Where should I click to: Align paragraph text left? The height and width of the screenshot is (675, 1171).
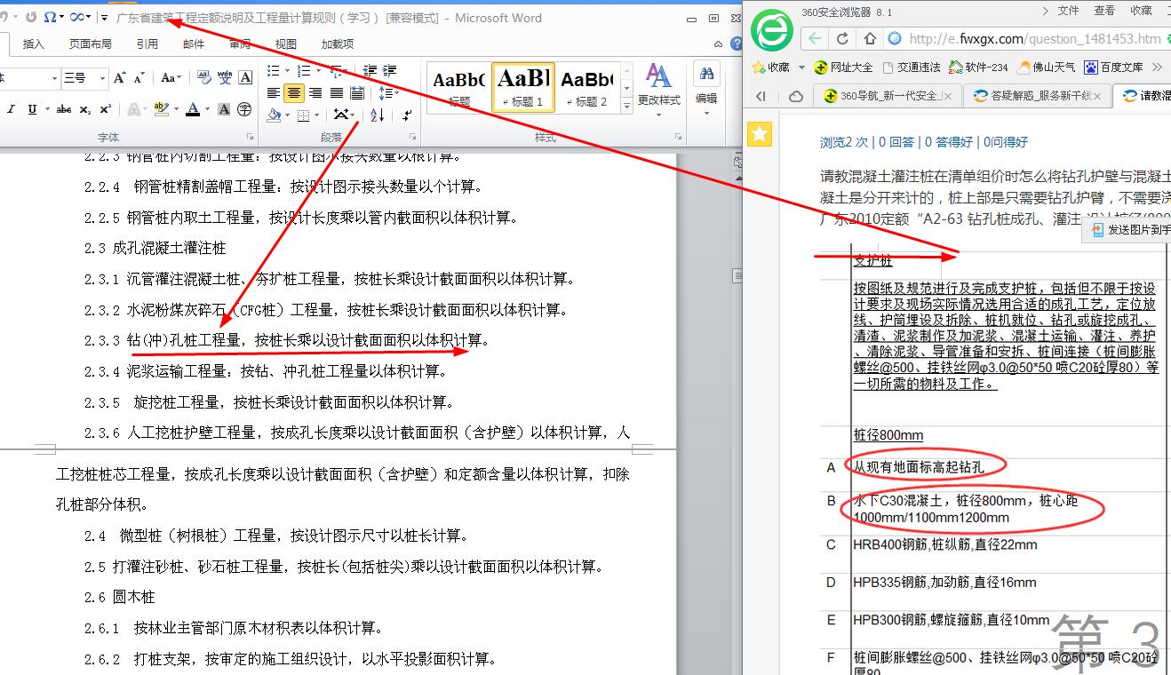(x=274, y=92)
